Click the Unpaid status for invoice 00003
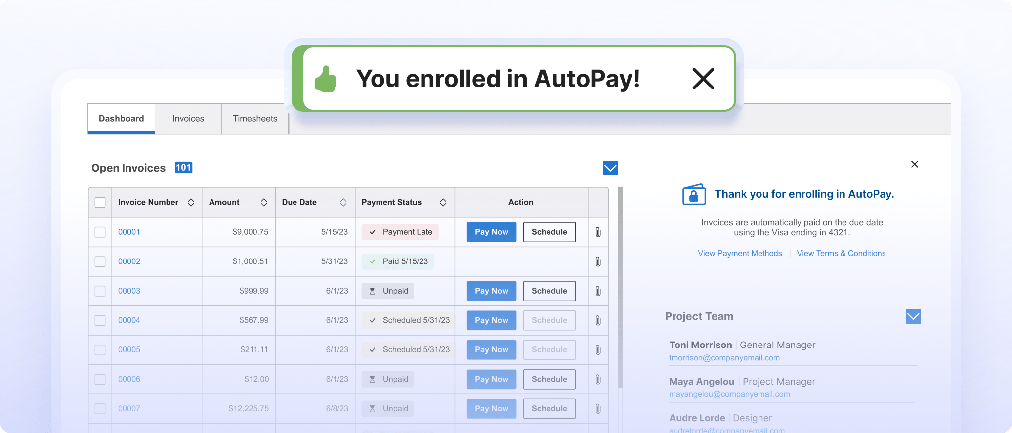This screenshot has width=1012, height=433. (387, 291)
